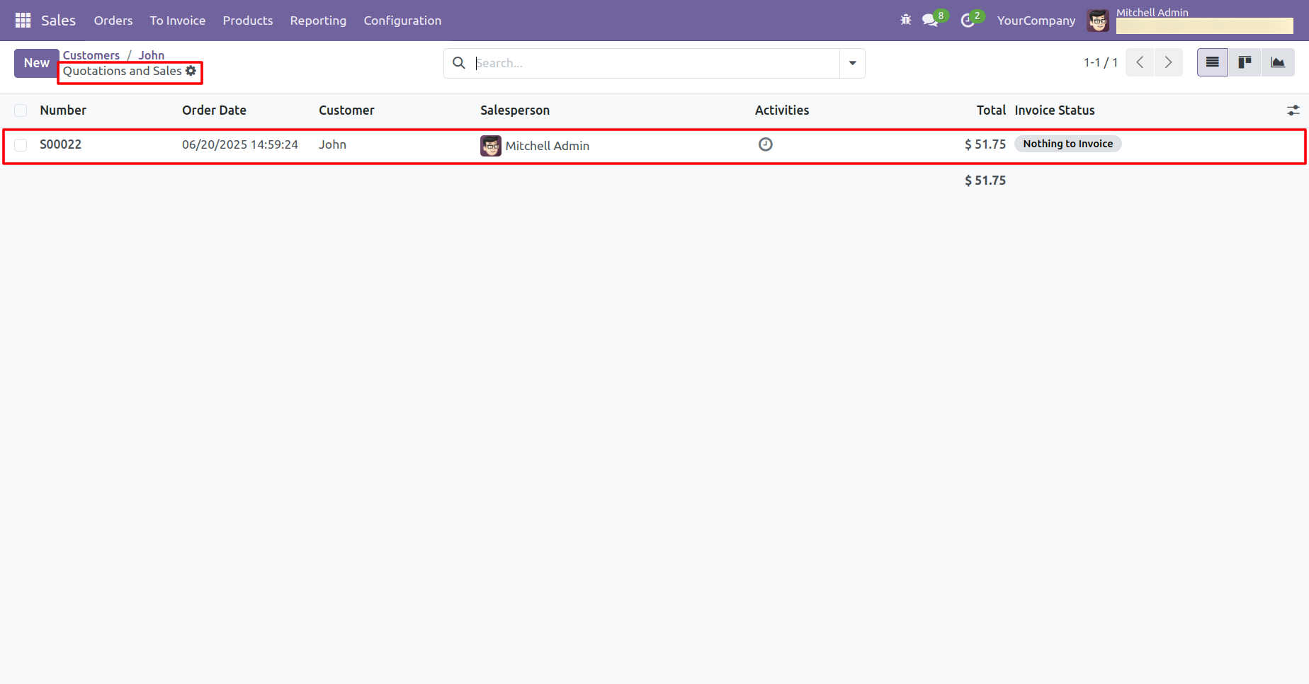Sort by Customer column header
1309x684 pixels.
[346, 110]
